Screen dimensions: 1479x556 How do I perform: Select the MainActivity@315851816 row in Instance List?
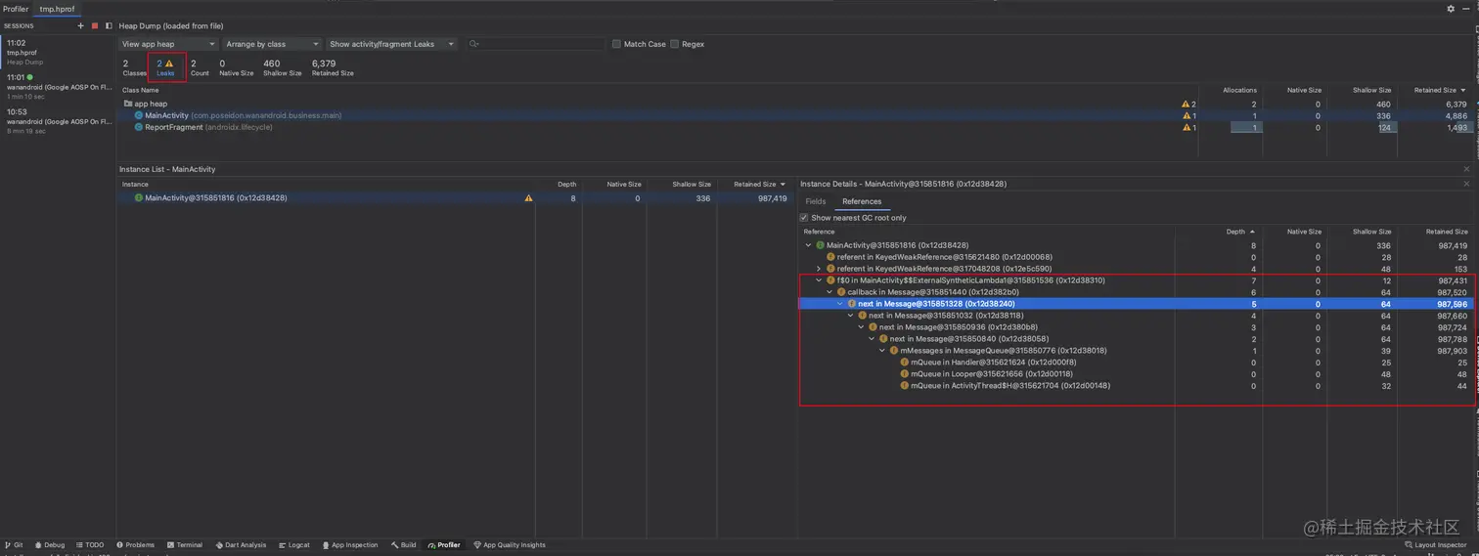point(455,198)
